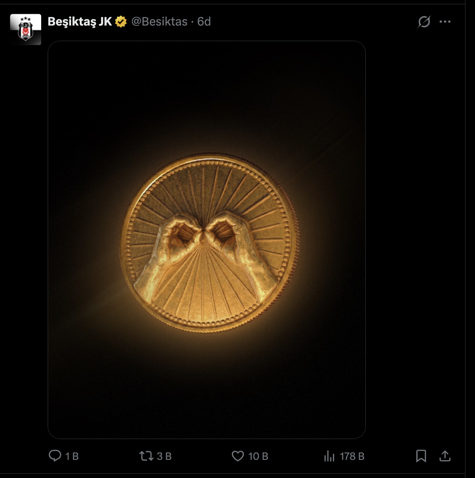The width and height of the screenshot is (475, 478).
Task: Open the gold coin image in full view
Action: tap(207, 239)
